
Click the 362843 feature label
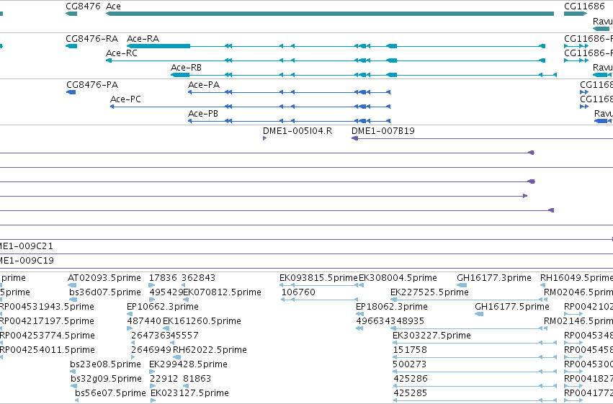(x=198, y=278)
